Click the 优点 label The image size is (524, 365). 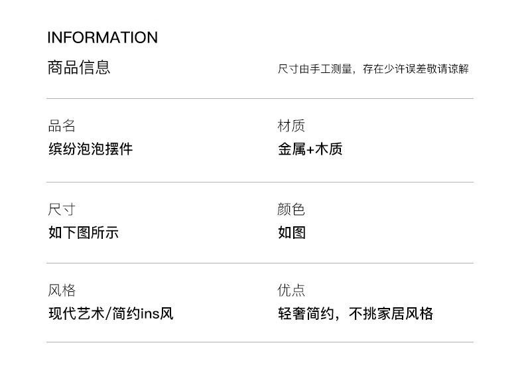tap(291, 290)
